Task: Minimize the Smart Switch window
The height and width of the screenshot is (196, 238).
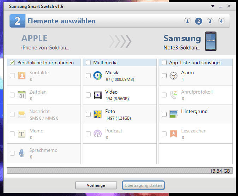Action: [x=221, y=6]
